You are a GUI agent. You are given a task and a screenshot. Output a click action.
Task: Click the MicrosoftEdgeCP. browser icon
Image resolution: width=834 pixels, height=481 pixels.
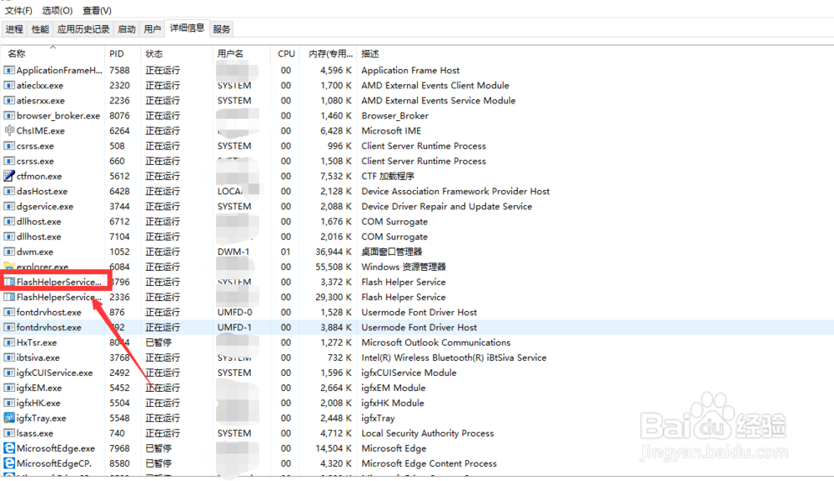click(9, 463)
